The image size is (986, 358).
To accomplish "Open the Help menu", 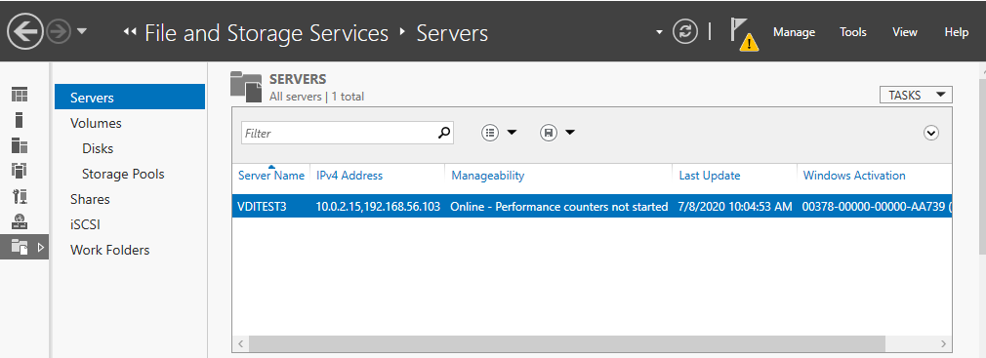I will coord(956,32).
